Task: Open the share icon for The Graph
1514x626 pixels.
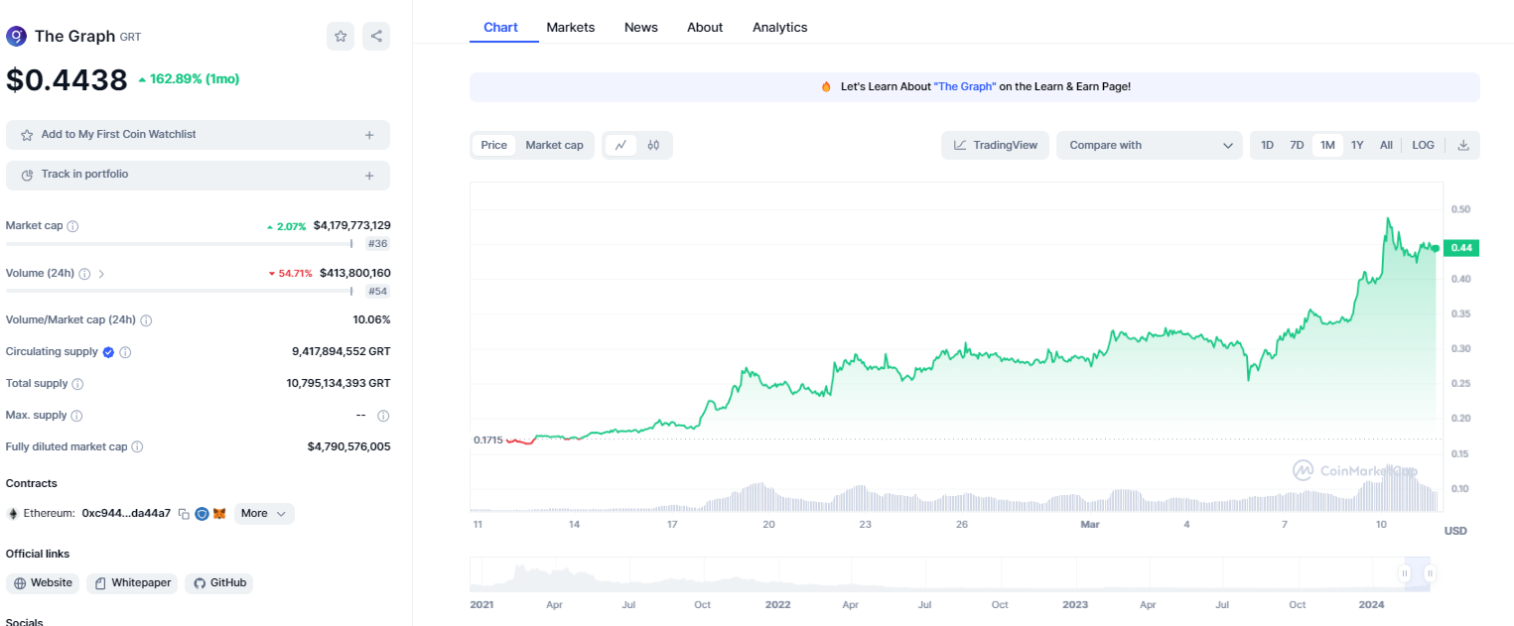Action: point(376,36)
